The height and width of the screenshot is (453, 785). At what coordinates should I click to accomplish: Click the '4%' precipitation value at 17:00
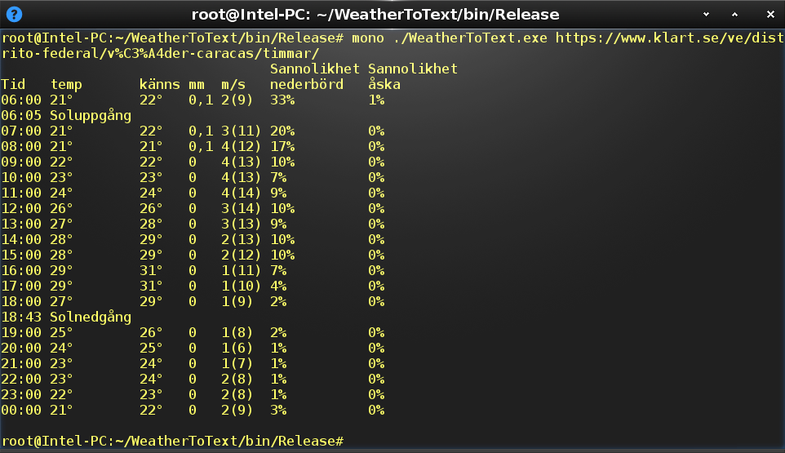tap(278, 286)
